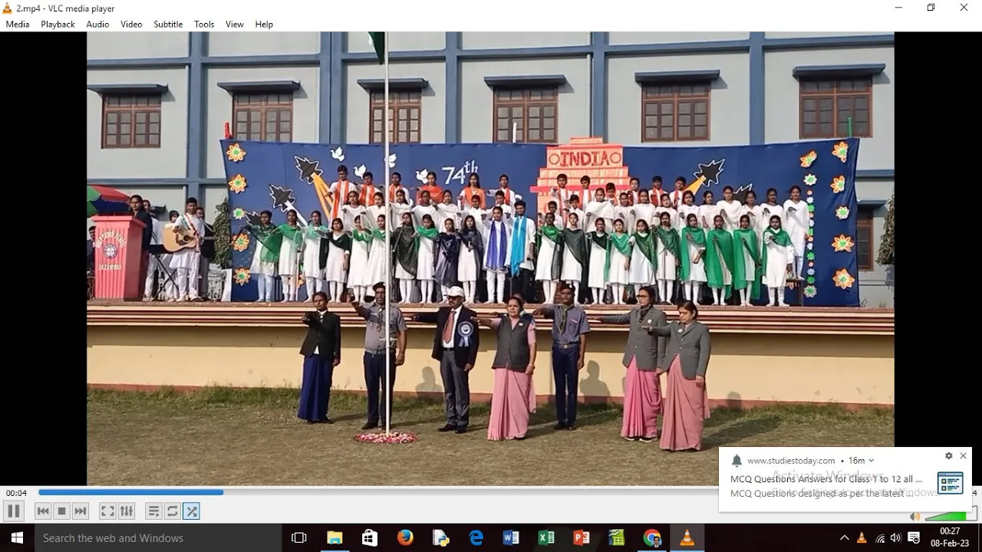Open Microsoft Word from taskbar
Viewport: 982px width, 552px height.
point(511,538)
